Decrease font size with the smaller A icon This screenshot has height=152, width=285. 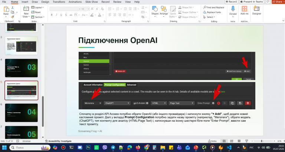coord(98,9)
